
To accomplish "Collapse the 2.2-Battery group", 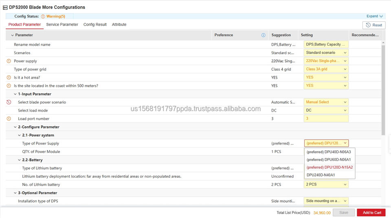I will [x=20, y=160].
